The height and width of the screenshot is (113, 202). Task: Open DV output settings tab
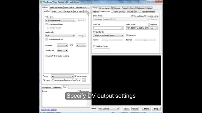pyautogui.click(x=61, y=12)
